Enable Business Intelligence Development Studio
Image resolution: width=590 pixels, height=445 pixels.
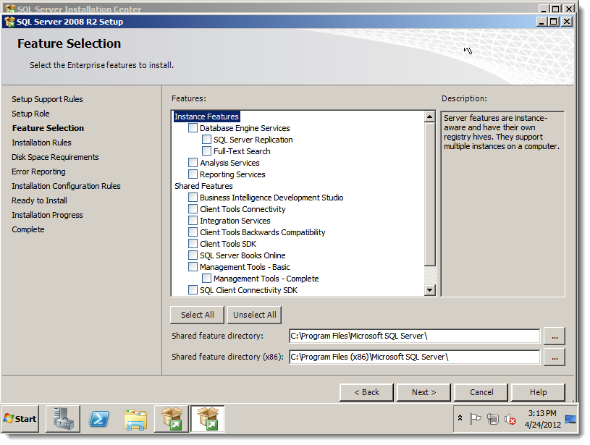tap(193, 198)
